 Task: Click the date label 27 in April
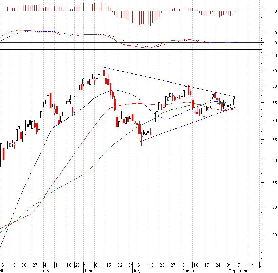pos(35,265)
